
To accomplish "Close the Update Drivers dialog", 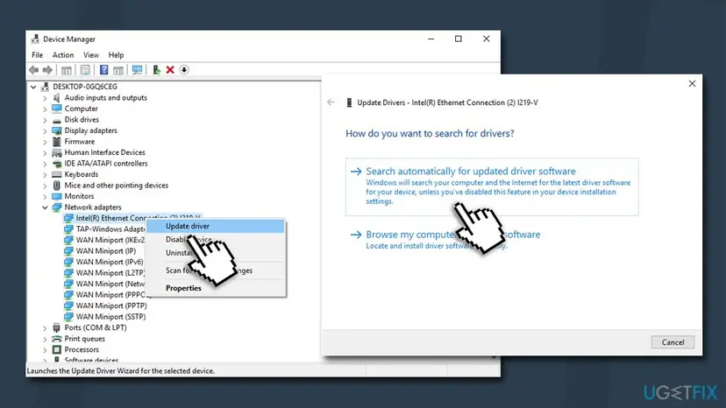I will [x=692, y=84].
